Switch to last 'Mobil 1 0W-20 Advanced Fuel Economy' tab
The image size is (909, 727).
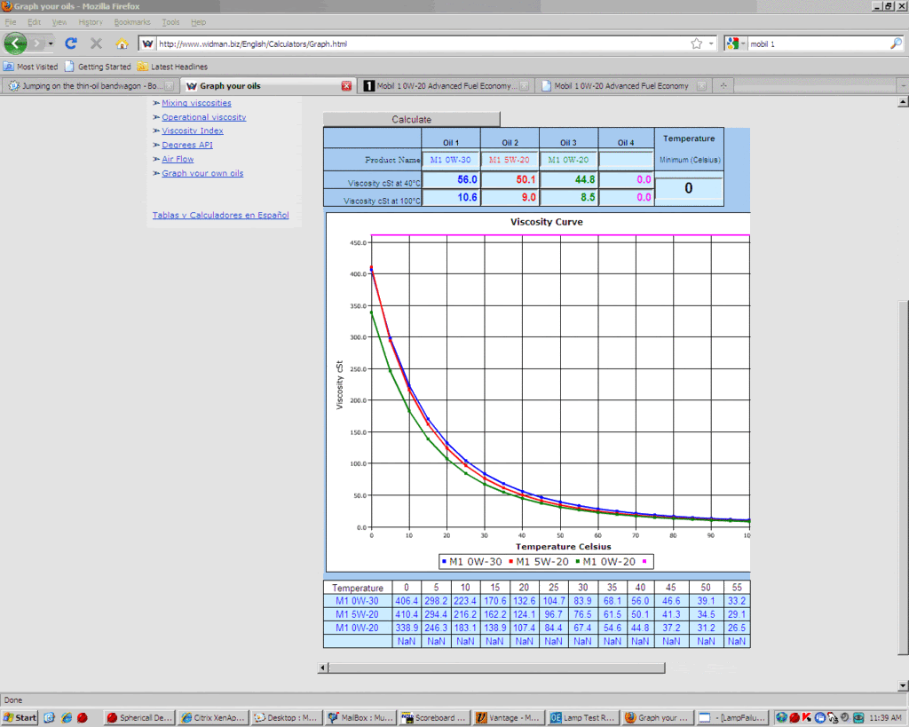coord(622,86)
